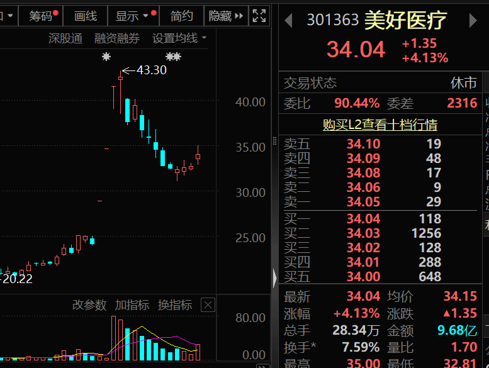489x368 pixels.
Task: Click the 43.30 high price marker
Action: pos(151,70)
